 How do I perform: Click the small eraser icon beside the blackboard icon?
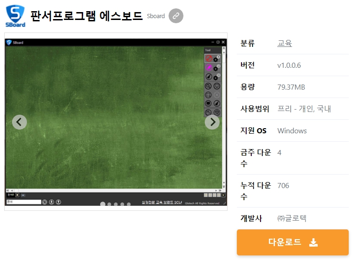tap(217, 104)
